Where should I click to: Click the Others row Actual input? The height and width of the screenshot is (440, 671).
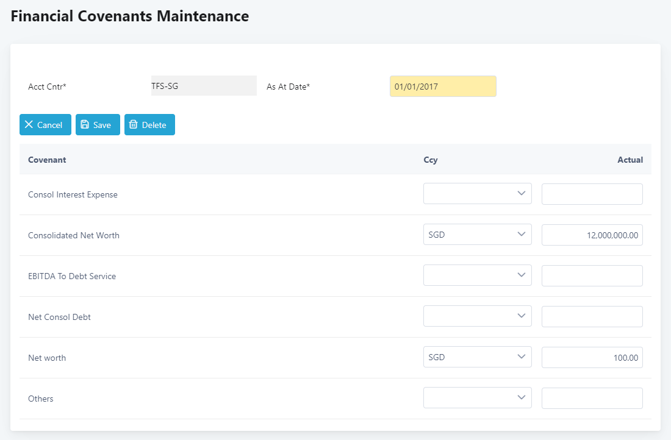pos(592,398)
